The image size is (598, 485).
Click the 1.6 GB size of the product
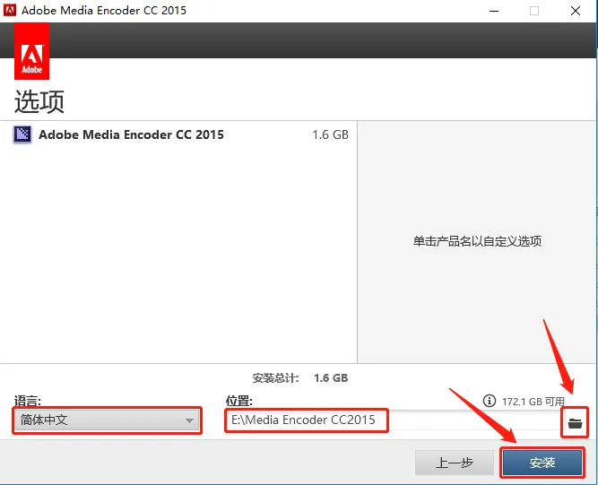[x=330, y=134]
